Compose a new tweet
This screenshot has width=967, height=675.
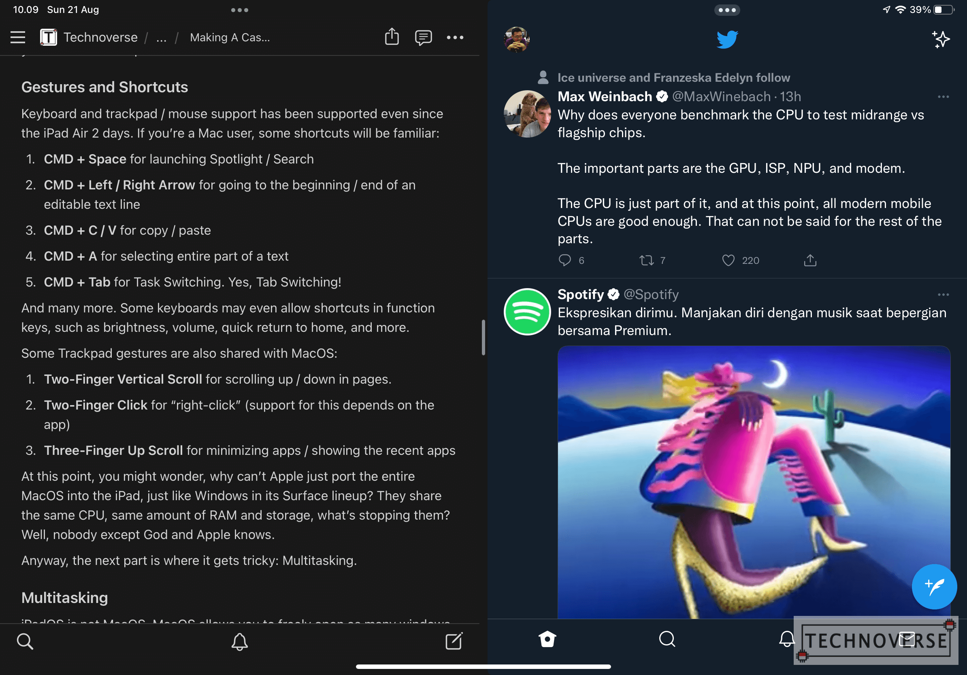click(x=934, y=586)
